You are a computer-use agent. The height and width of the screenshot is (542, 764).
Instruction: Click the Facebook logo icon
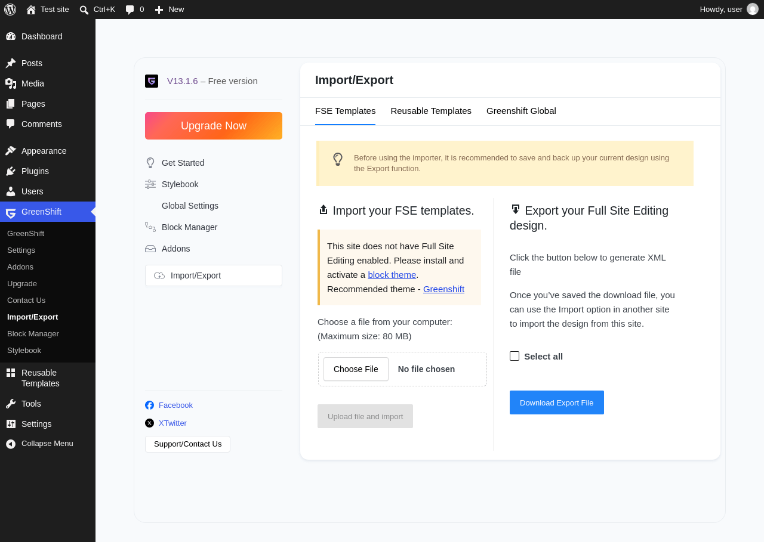[150, 405]
